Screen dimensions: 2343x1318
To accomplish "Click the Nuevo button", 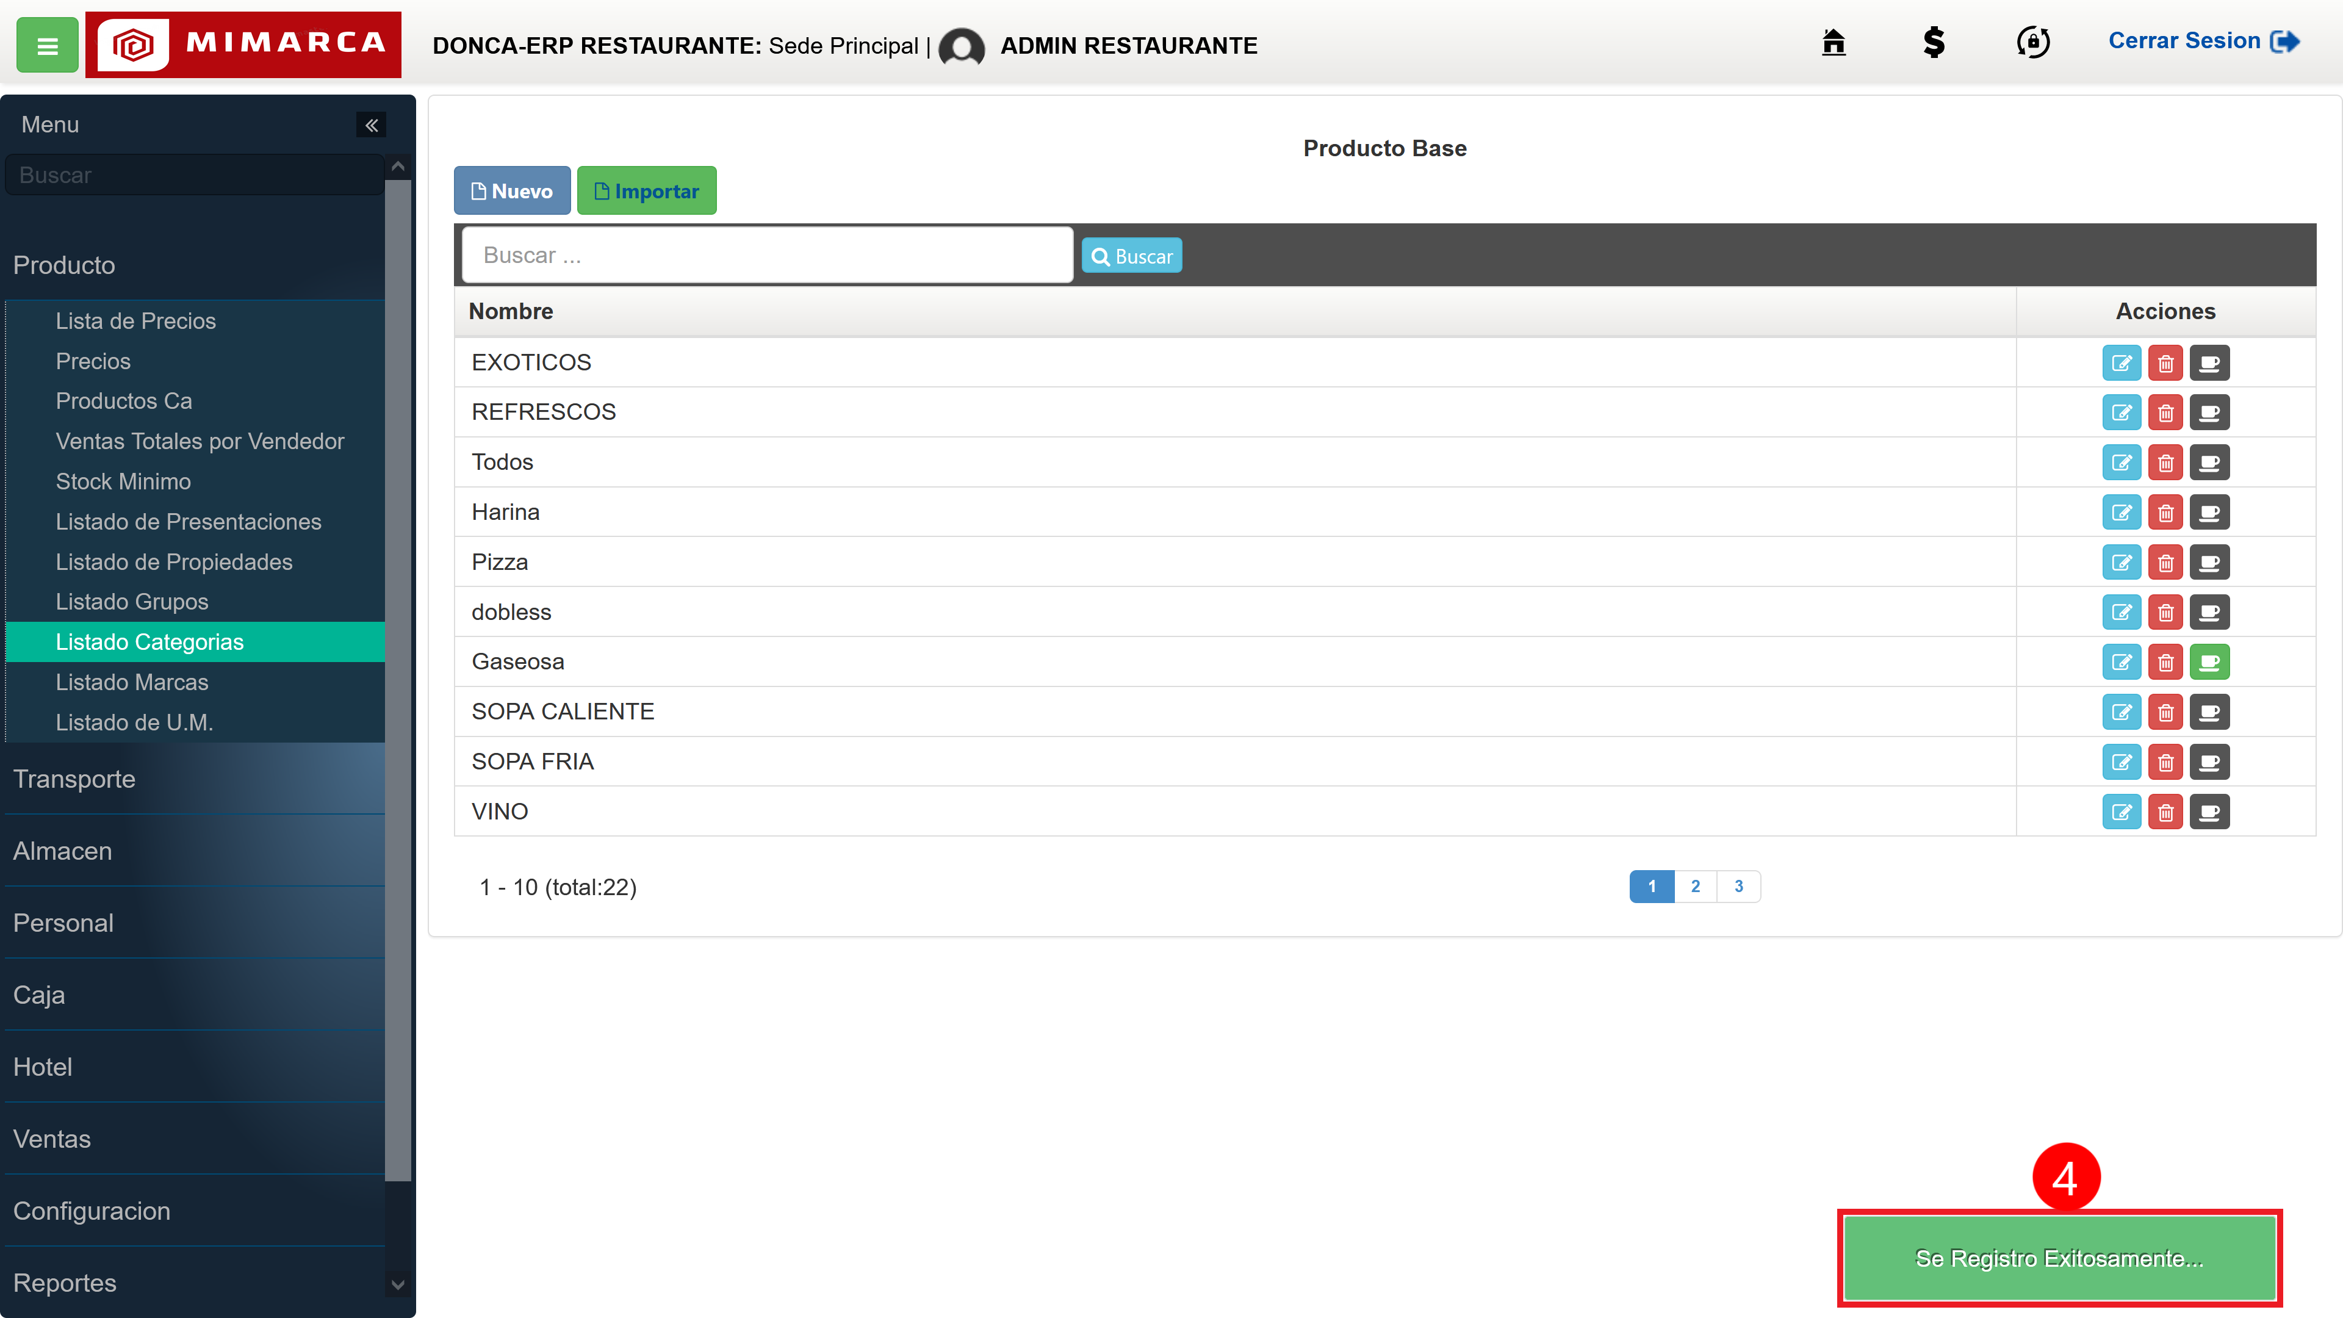I will [512, 191].
